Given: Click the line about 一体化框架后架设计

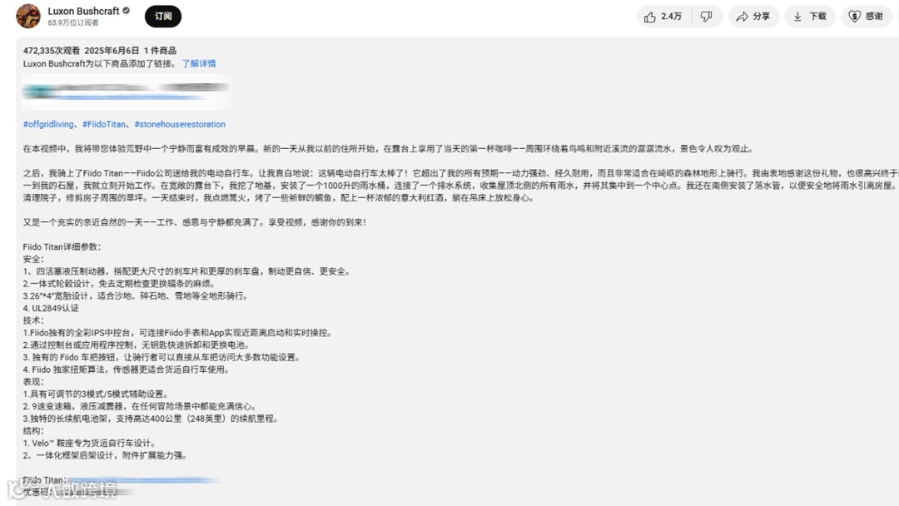Looking at the screenshot, I should (106, 455).
